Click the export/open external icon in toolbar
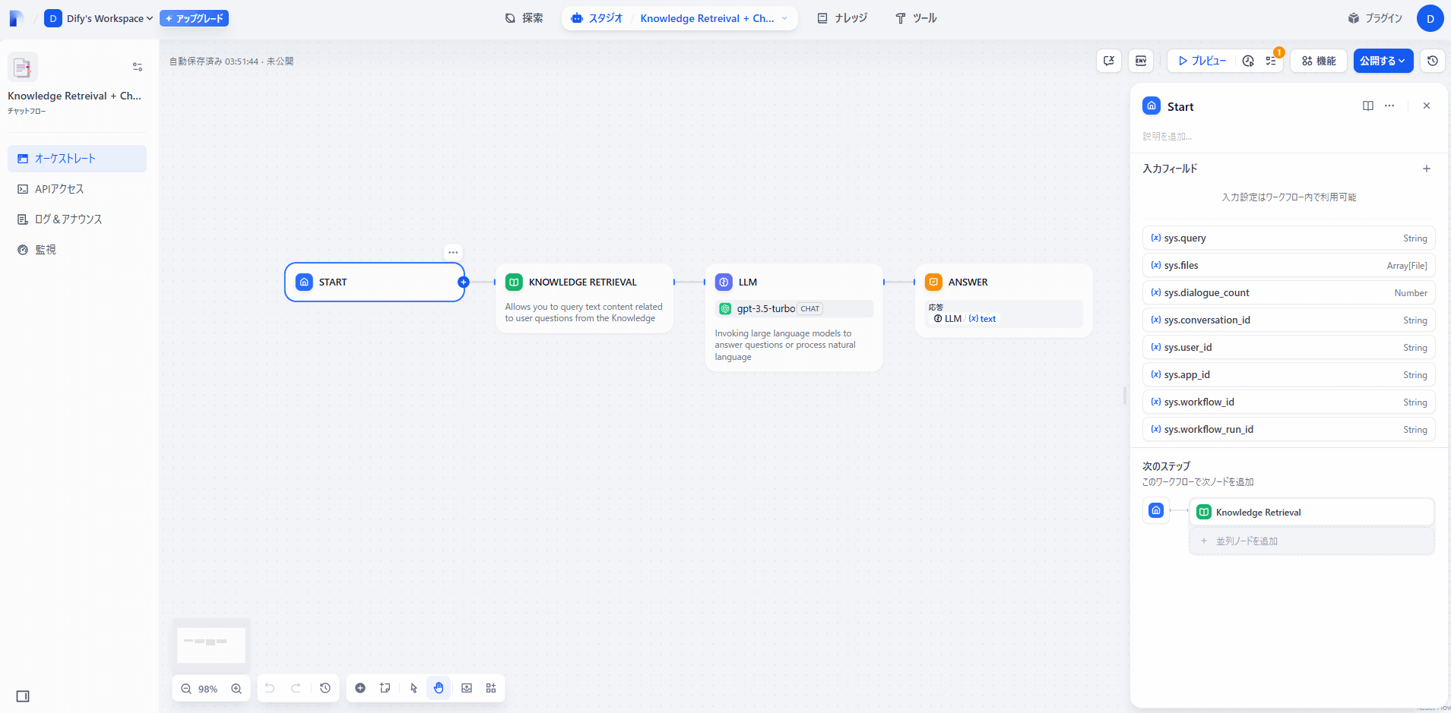 tap(1109, 61)
